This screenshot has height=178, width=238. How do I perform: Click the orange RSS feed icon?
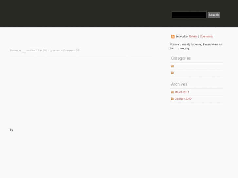173,37
